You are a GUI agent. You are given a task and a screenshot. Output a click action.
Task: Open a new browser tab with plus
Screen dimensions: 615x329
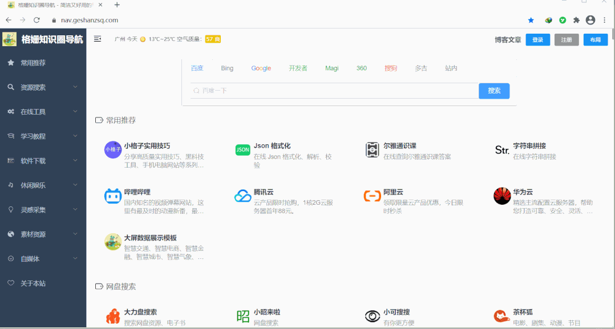pos(117,5)
